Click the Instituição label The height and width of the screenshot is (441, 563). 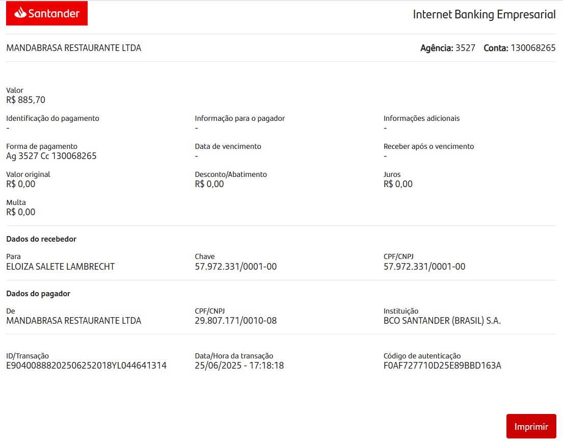tap(401, 311)
